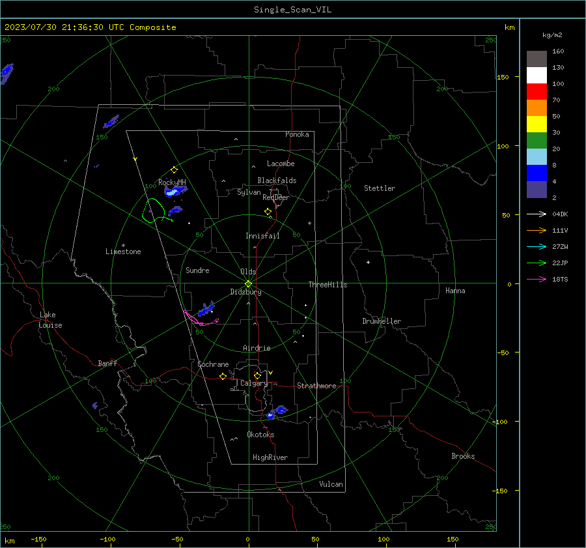586x548 pixels.
Task: Click the RockyMH label
Action: click(x=172, y=182)
